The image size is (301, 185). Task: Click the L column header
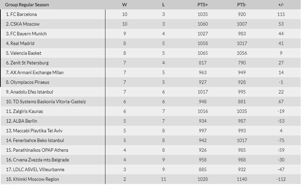pos(163,5)
